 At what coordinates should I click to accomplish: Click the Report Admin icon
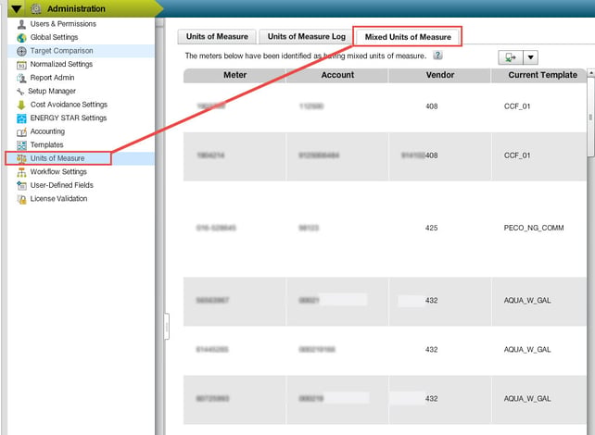click(x=21, y=78)
